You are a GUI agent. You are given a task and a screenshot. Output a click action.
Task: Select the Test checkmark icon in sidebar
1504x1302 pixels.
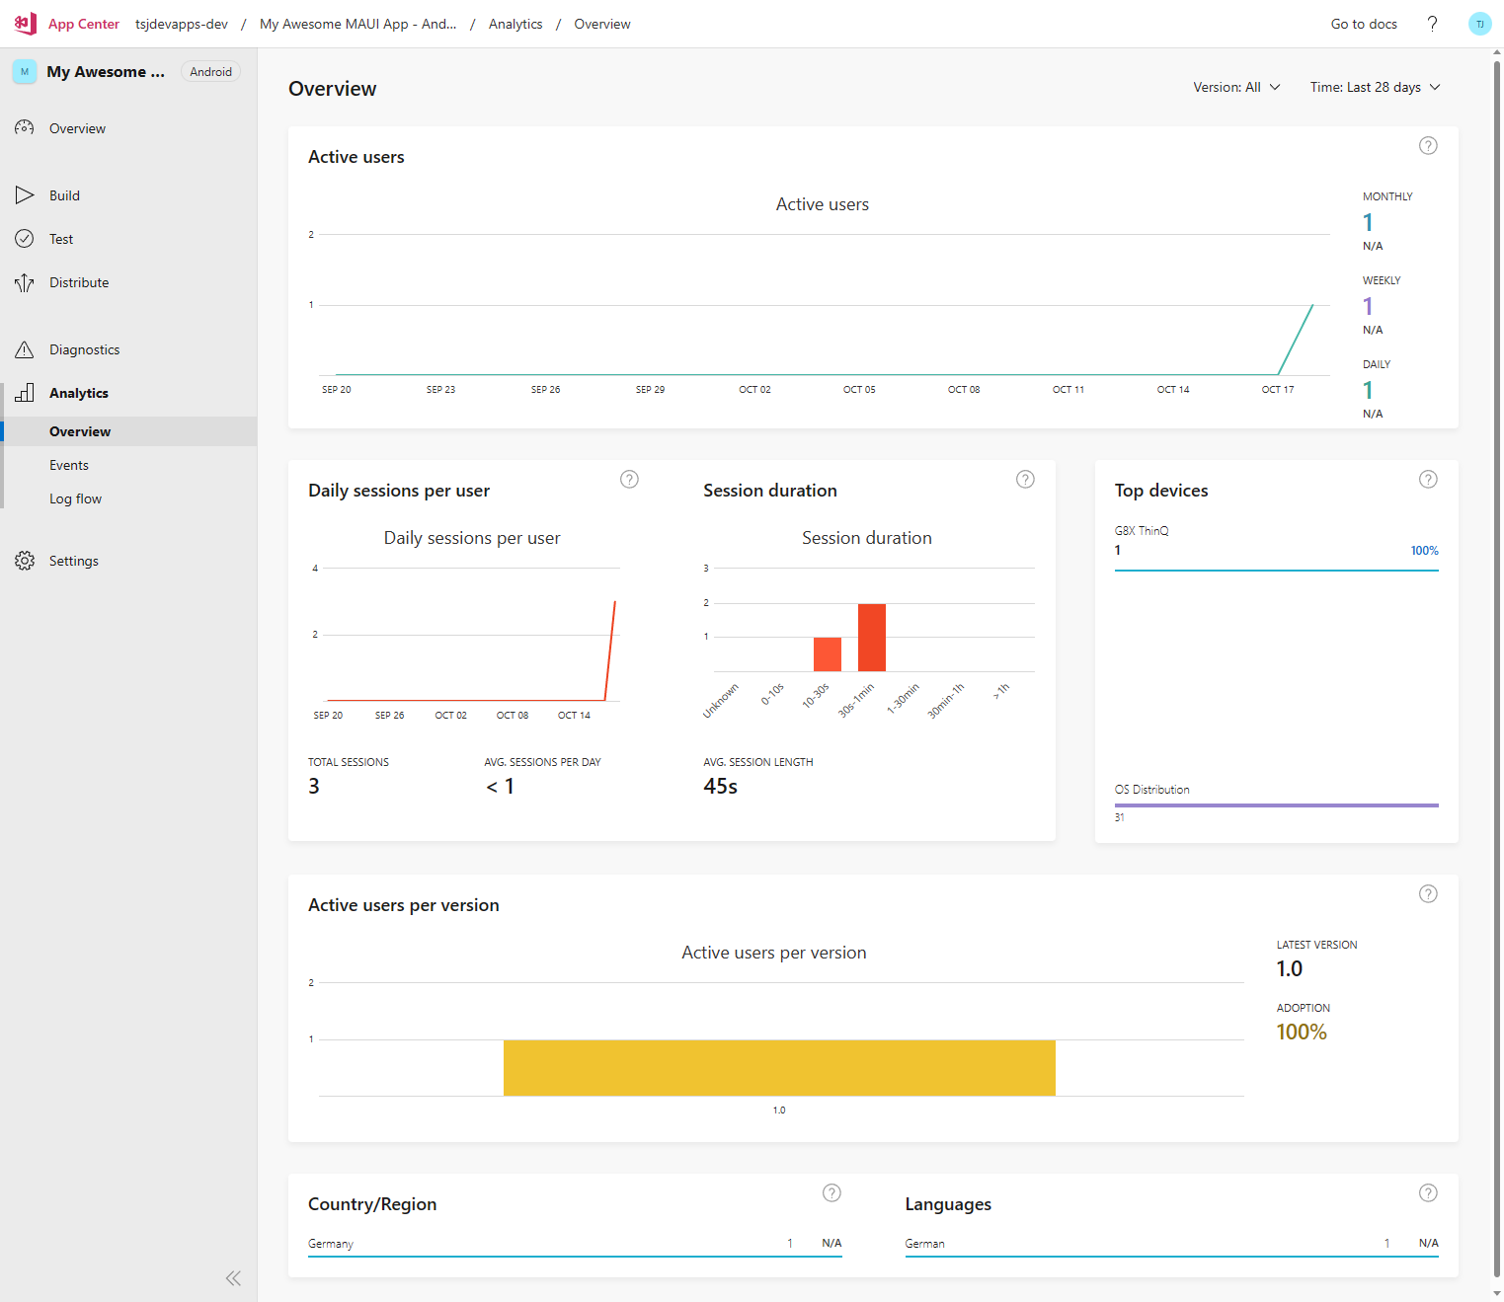tap(25, 239)
